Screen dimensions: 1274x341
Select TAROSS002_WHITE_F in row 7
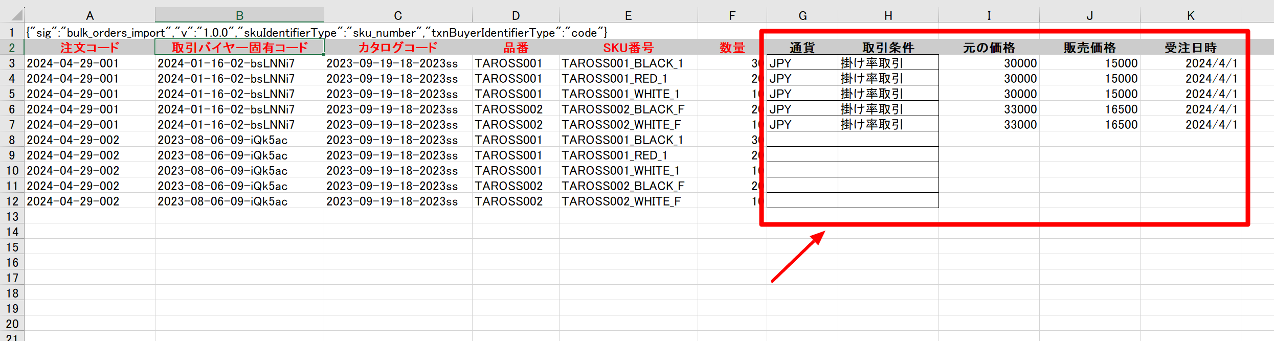click(x=628, y=125)
